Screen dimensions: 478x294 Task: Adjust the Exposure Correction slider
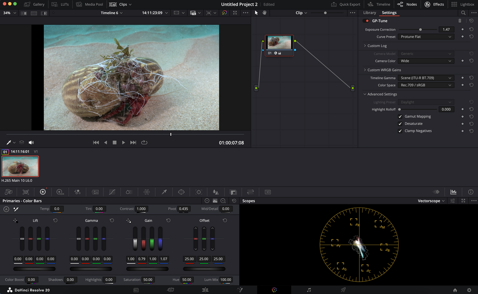(x=420, y=29)
